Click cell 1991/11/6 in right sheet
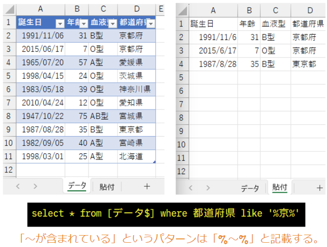The height and width of the screenshot is (247, 327). pyautogui.click(x=213, y=37)
